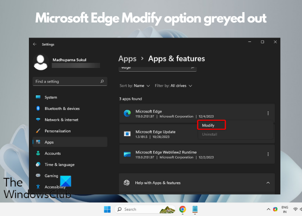Show hidden system tray icons
The image size is (302, 216).
click(268, 209)
